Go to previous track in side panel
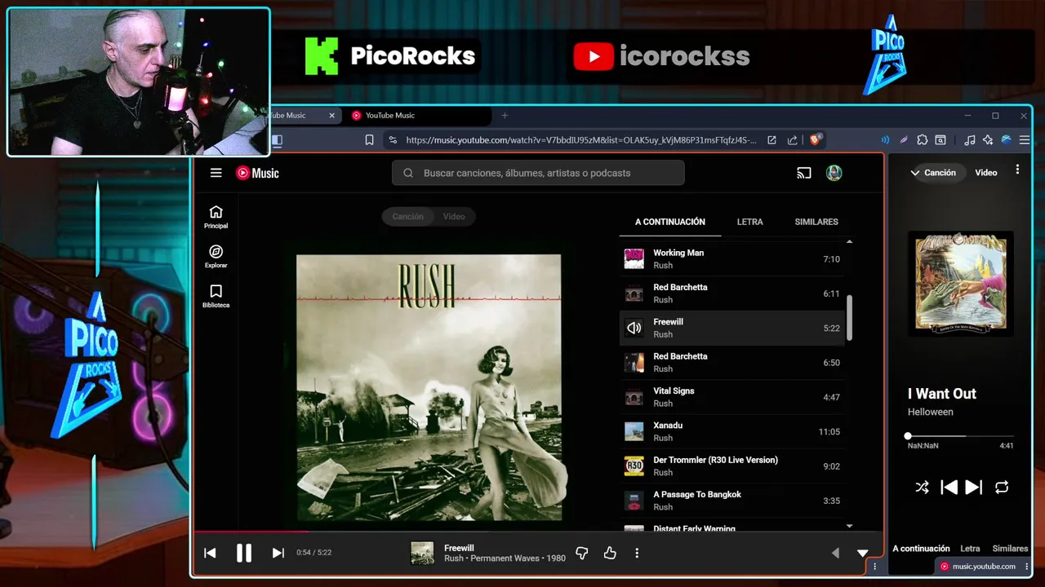Viewport: 1045px width, 587px height. [949, 488]
